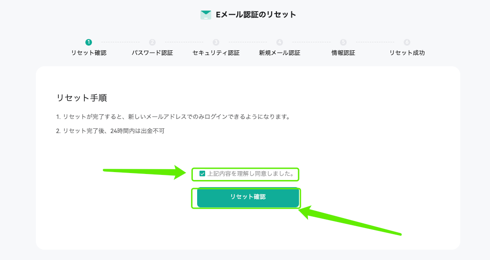This screenshot has width=490, height=260.
Task: Click the green リセット確認 button
Action: point(248,197)
